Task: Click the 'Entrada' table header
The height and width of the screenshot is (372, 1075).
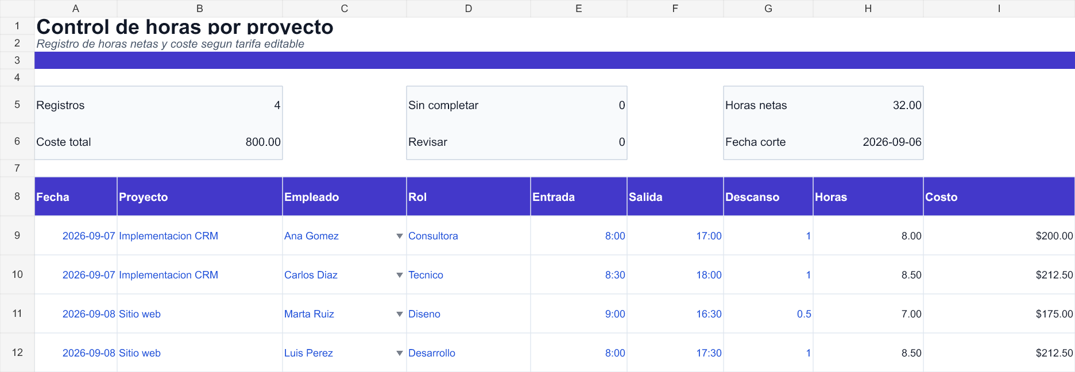Action: 579,197
